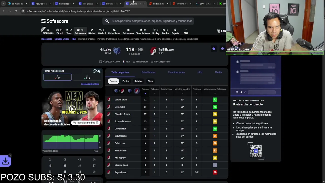
Task: Select the General stats pill
Action: 113,81
